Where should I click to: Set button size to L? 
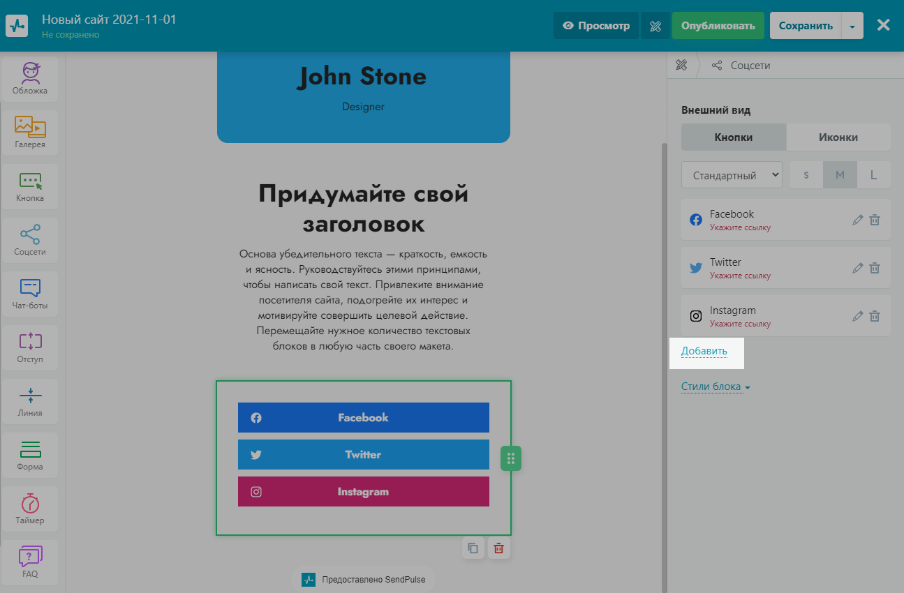click(874, 175)
